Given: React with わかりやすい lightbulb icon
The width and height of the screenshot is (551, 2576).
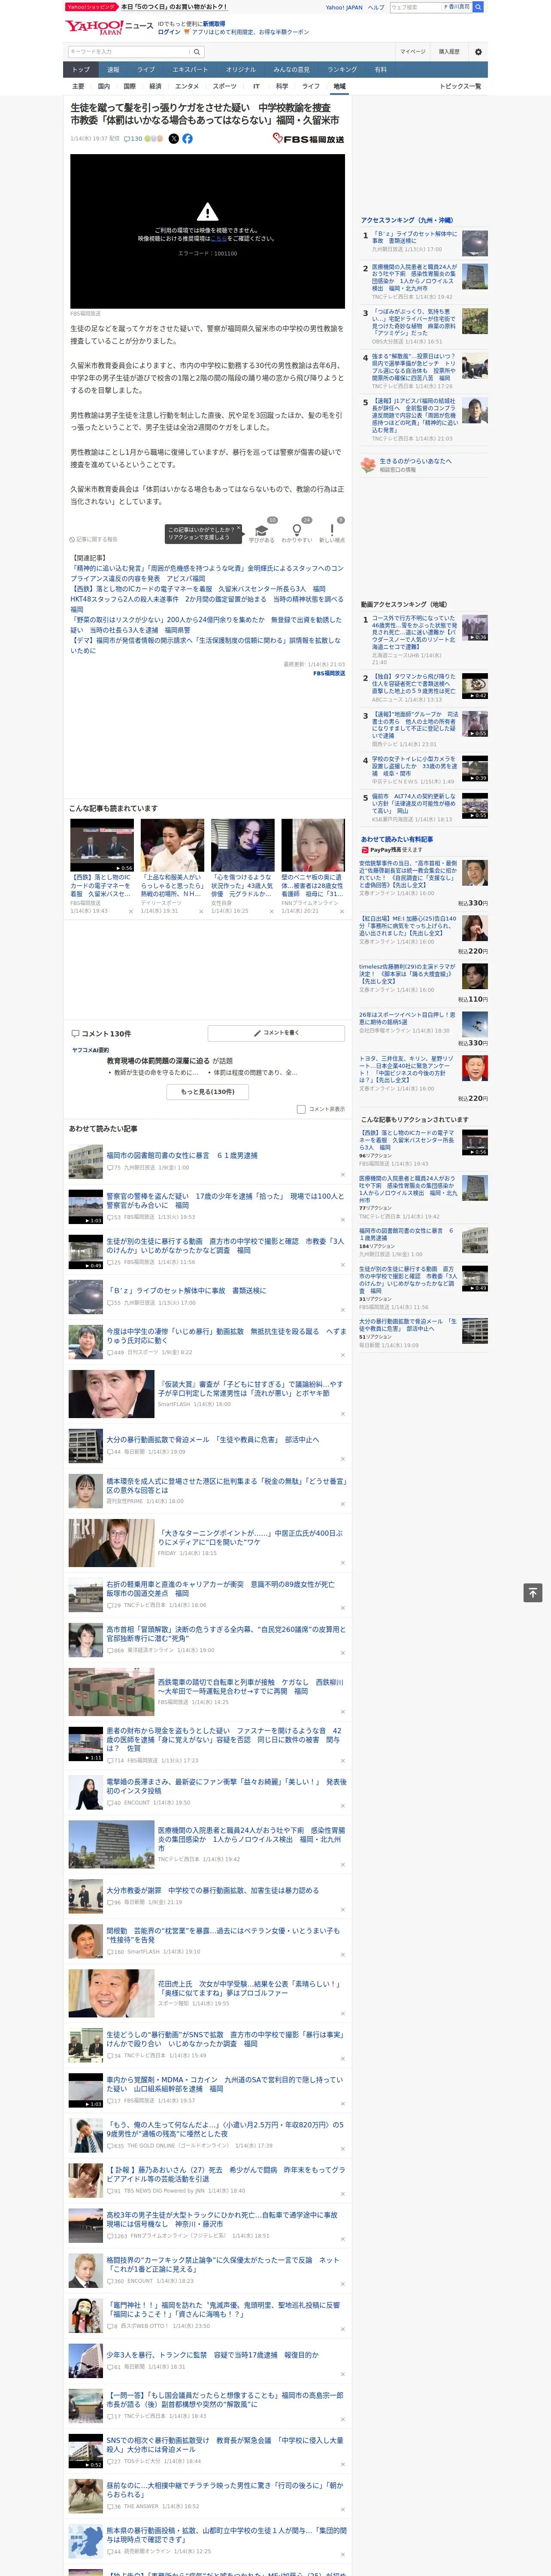Looking at the screenshot, I should [x=296, y=529].
